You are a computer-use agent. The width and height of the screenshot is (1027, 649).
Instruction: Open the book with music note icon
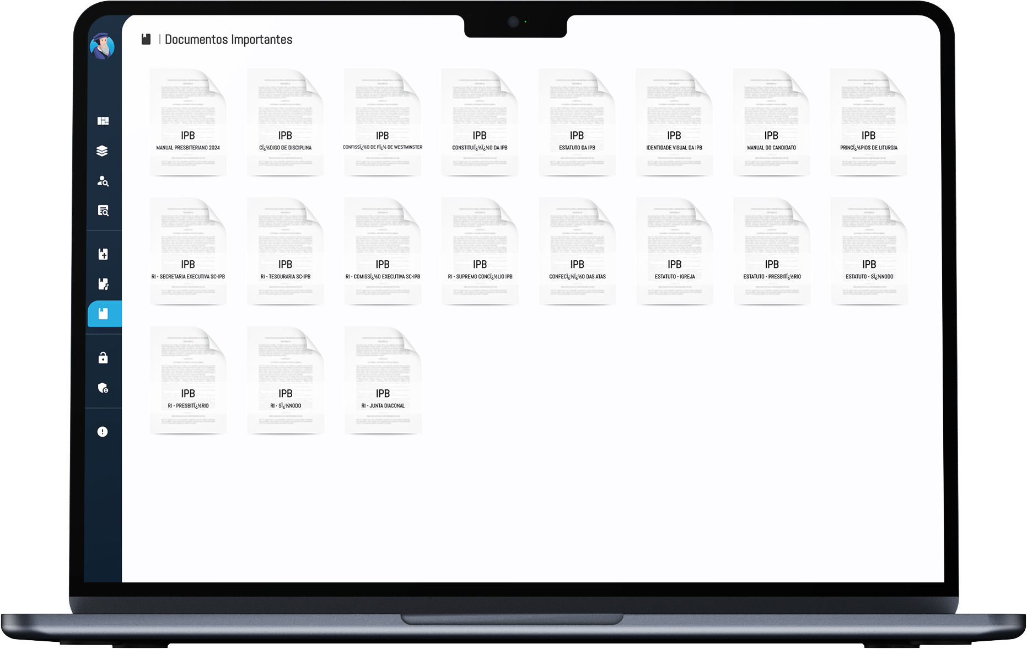tap(103, 284)
